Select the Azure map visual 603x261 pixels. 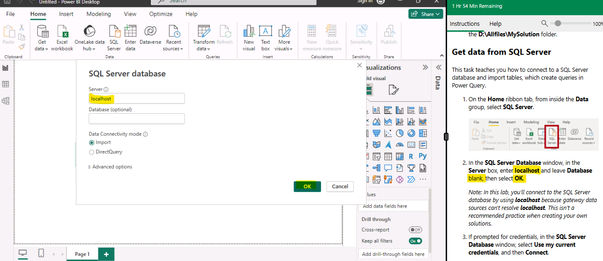click(388, 145)
